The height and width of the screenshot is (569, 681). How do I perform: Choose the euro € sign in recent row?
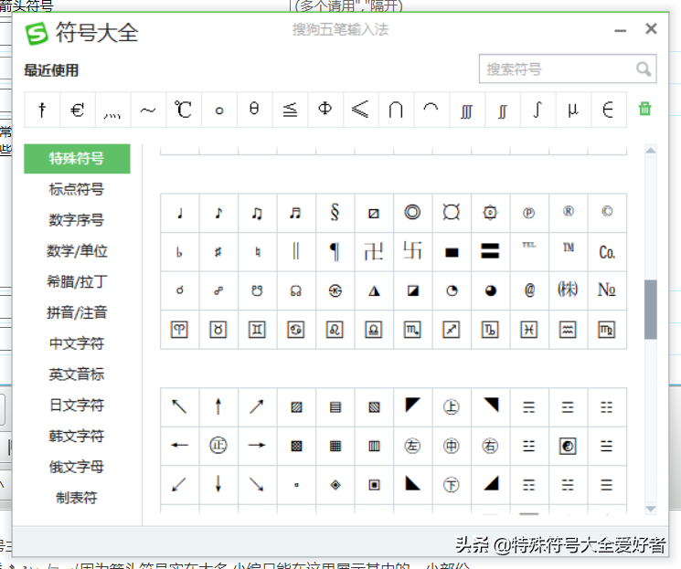[78, 110]
